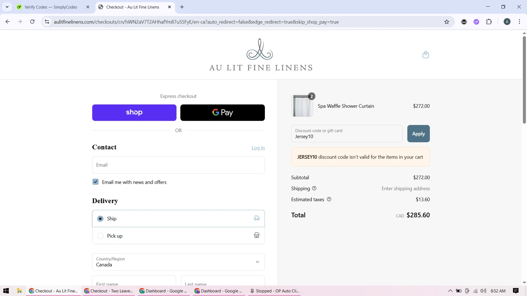Click the store icon in Pick up row
Viewport: 527px width, 296px height.
tap(257, 236)
